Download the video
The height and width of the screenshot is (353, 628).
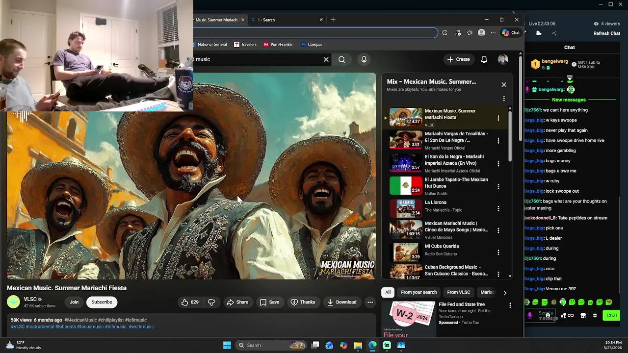[x=342, y=302]
